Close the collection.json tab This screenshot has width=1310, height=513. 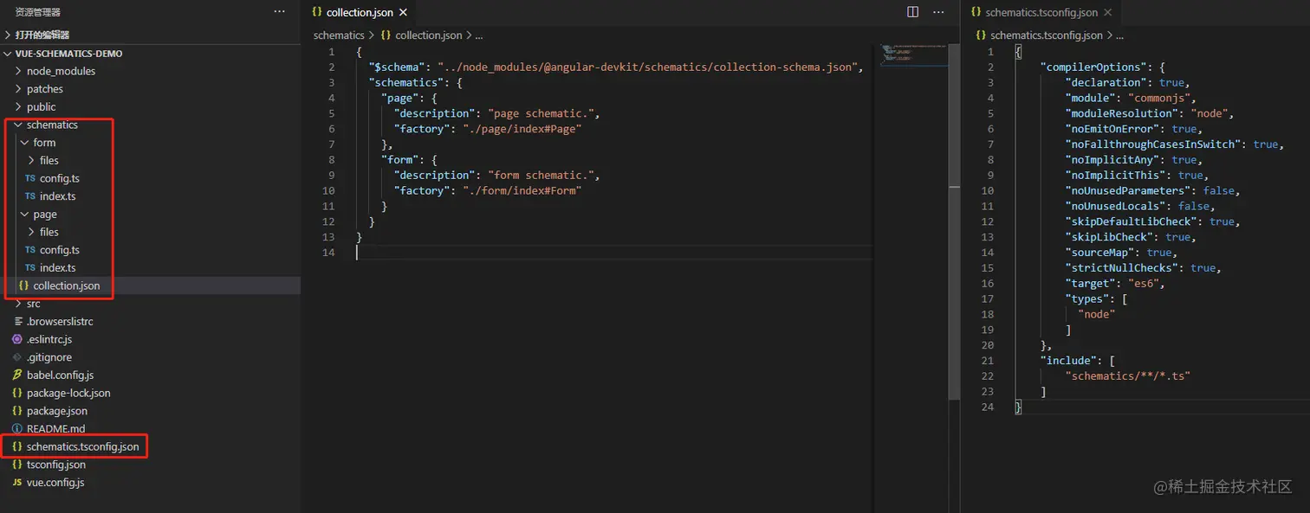[x=404, y=13]
